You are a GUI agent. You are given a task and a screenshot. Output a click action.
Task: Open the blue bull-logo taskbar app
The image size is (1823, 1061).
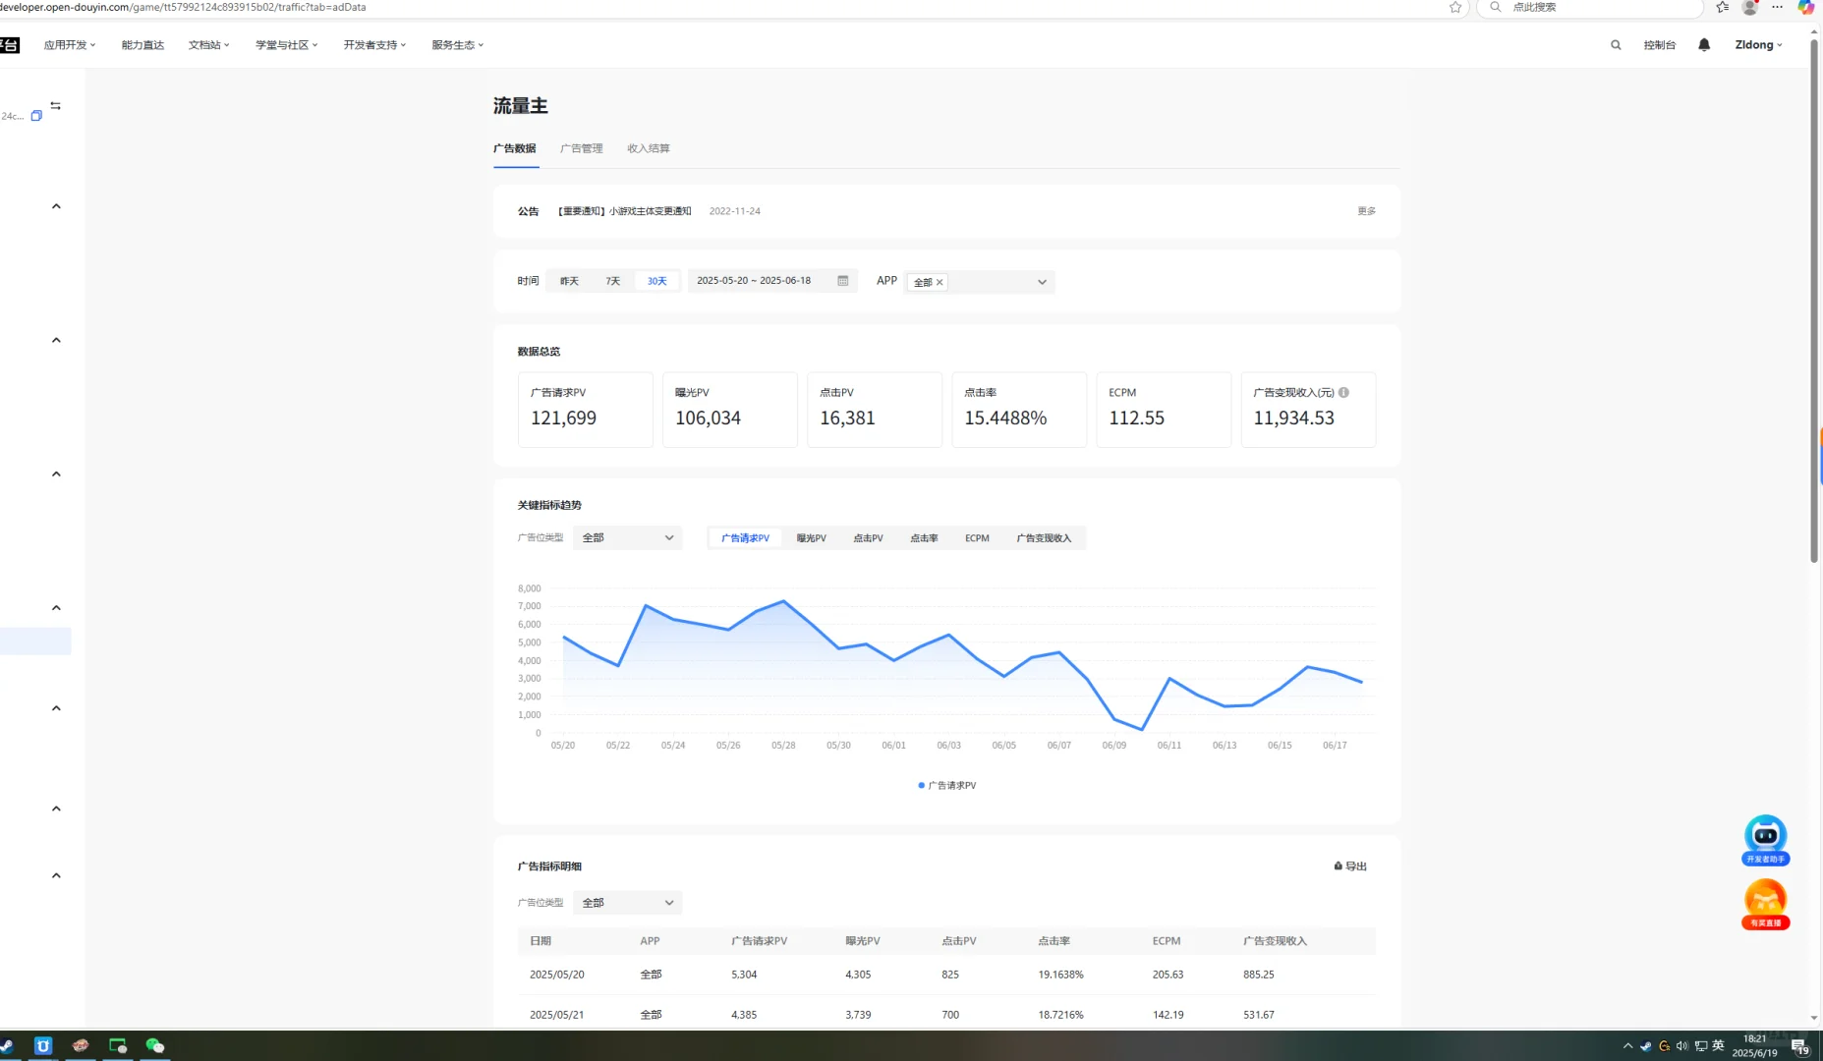(43, 1045)
